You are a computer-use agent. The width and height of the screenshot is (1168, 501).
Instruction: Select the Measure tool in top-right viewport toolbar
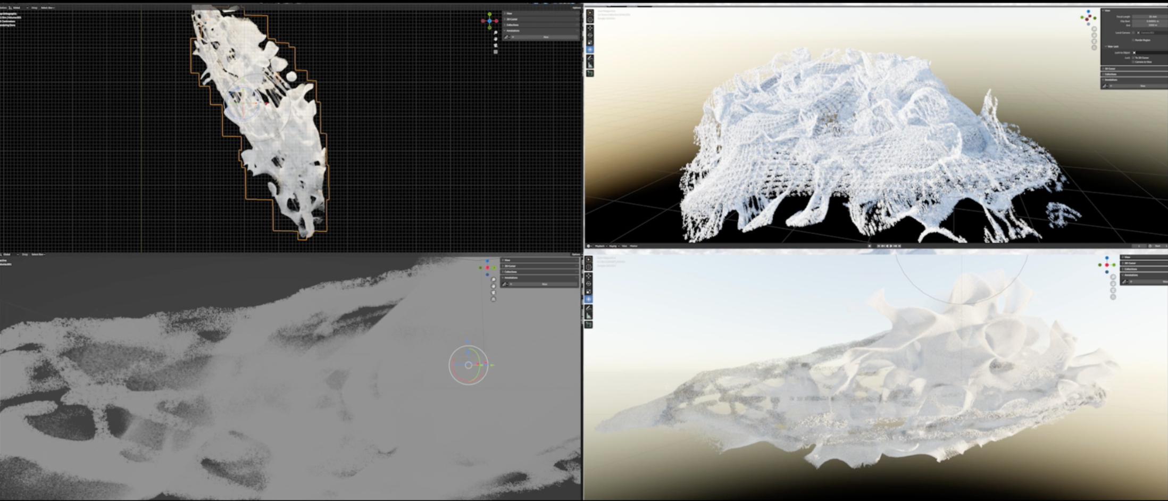590,65
